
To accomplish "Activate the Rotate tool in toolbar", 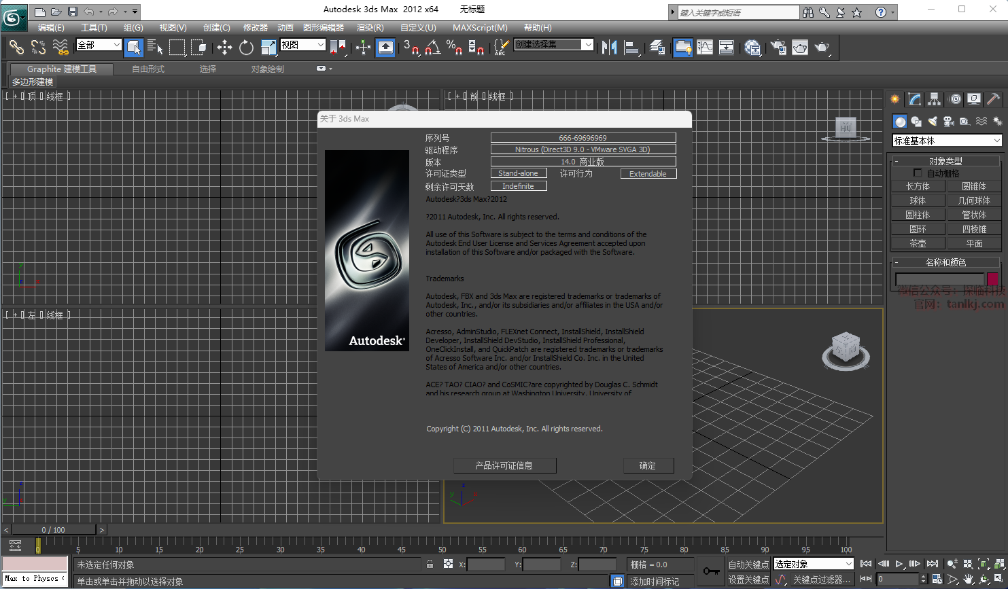I will [246, 47].
